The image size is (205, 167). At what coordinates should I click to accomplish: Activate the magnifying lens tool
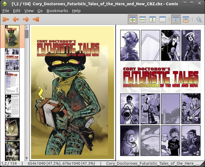tap(199, 20)
